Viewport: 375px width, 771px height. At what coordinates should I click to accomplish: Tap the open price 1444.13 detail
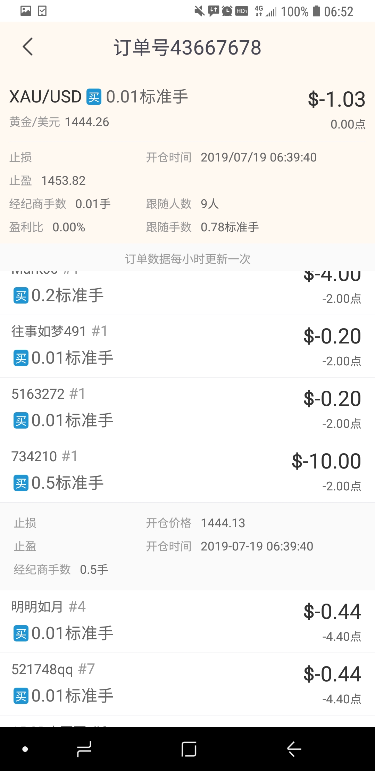pos(195,523)
